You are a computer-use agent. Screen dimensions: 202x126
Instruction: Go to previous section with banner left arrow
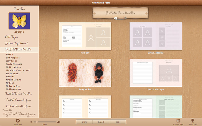click(x=95, y=13)
